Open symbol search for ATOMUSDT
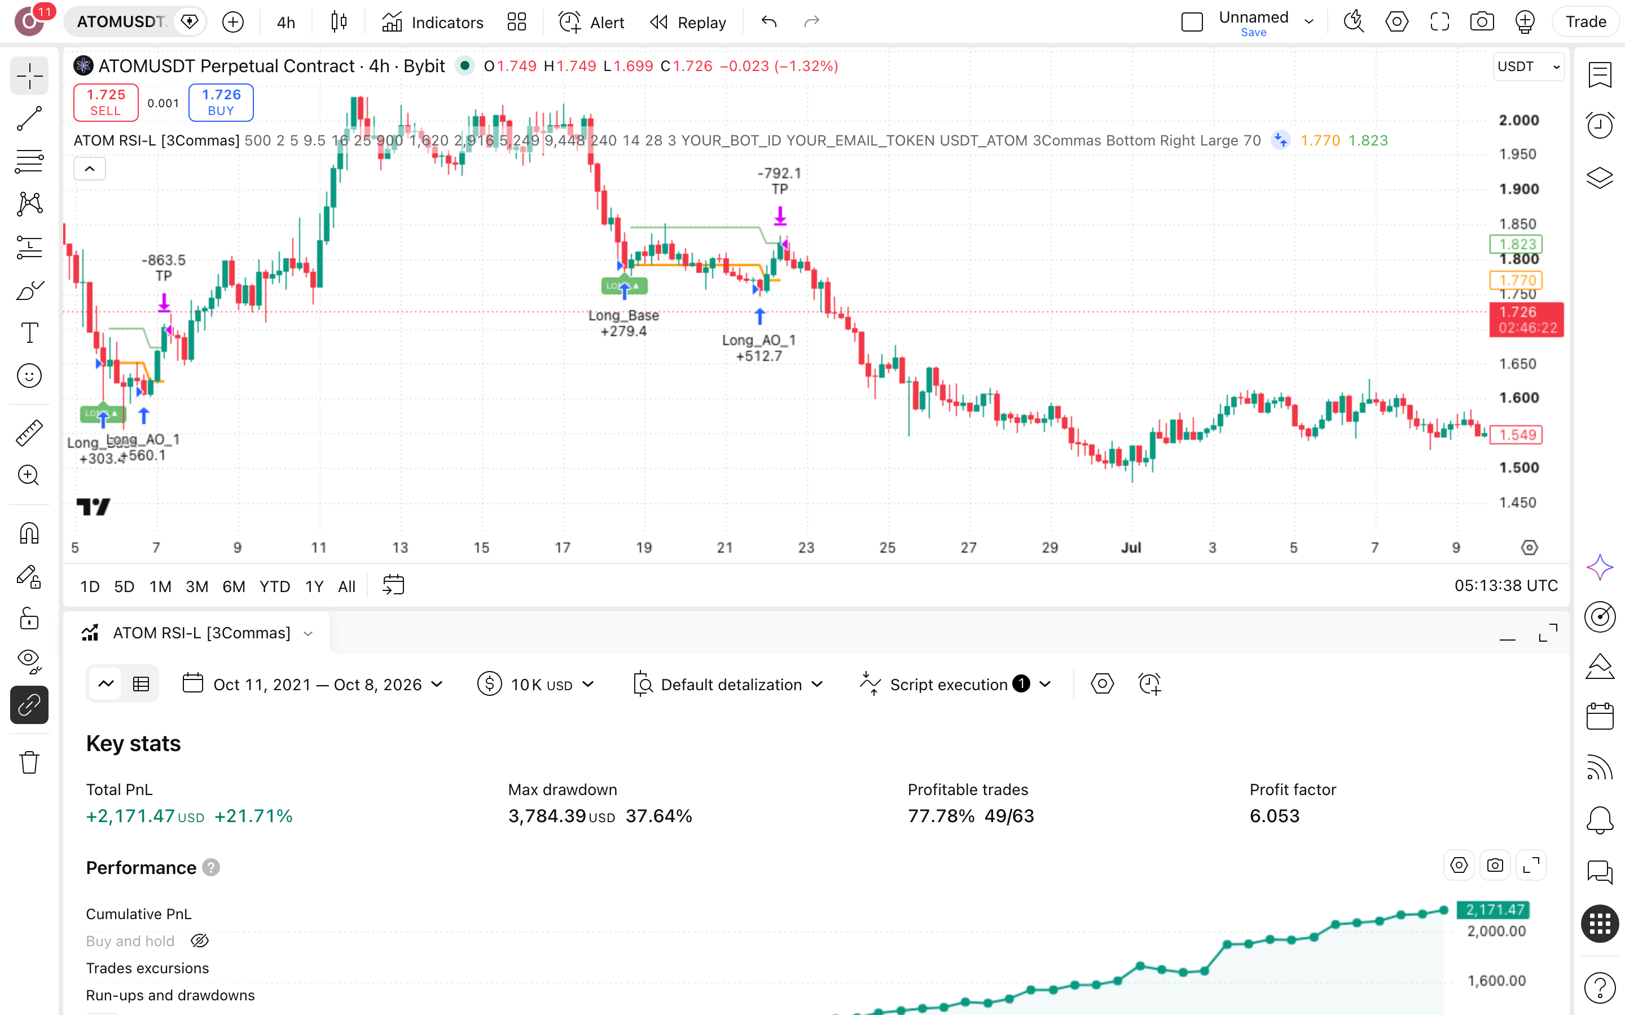 click(121, 22)
